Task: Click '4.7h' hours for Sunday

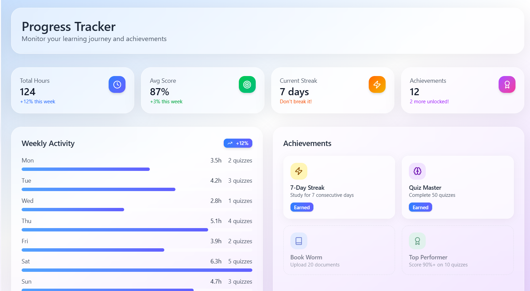Action: coord(216,282)
